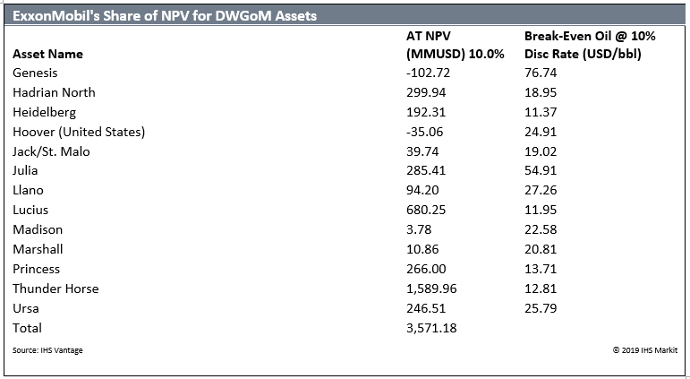Click the Jack/St. Malo row label
This screenshot has width=690, height=379.
[x=51, y=151]
